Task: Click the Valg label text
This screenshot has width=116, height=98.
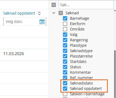Action: (x=74, y=35)
